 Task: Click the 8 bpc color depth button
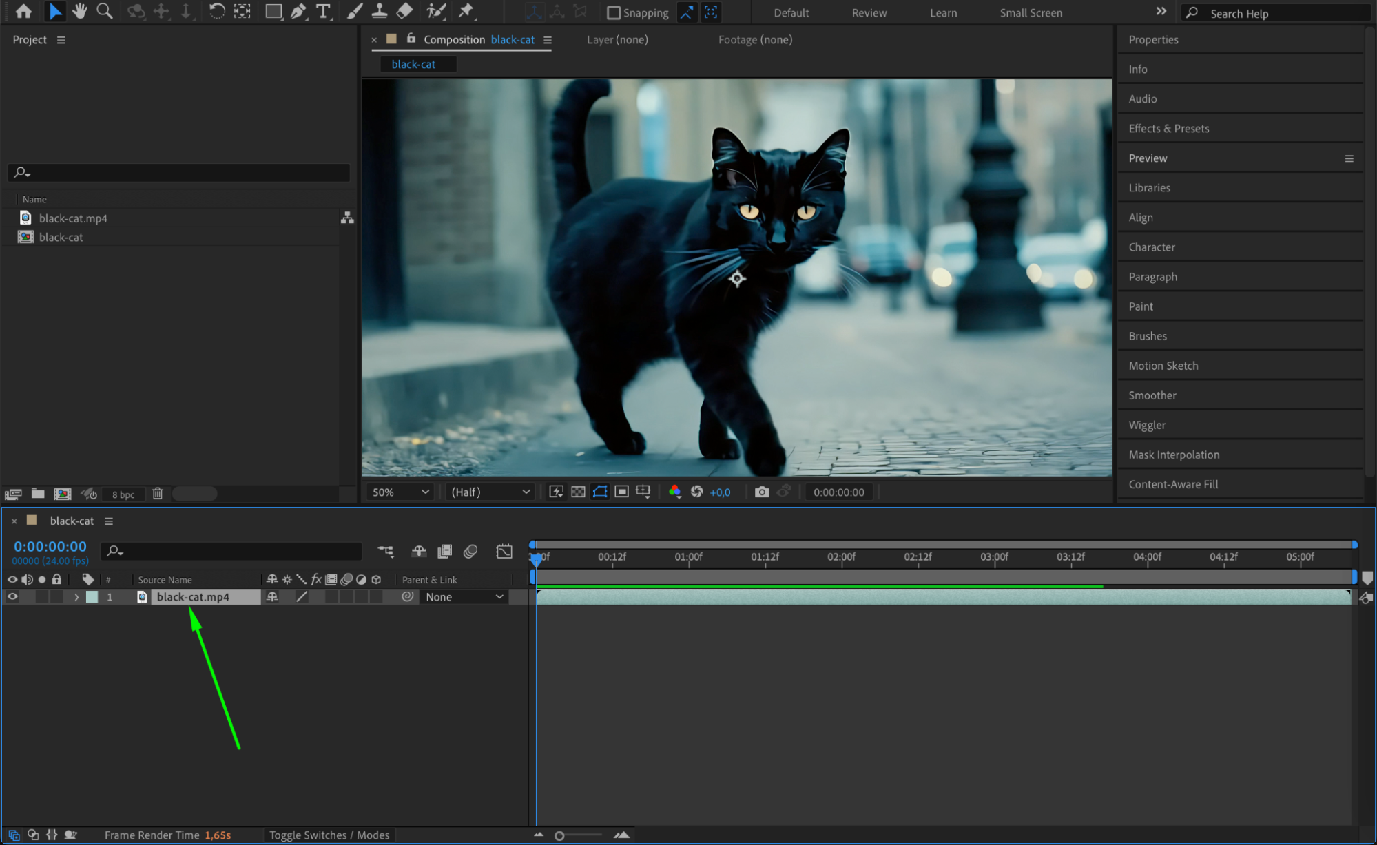pyautogui.click(x=123, y=494)
